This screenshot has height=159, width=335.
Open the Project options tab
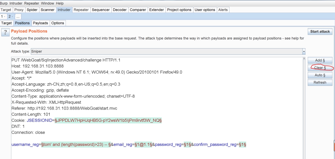[179, 10]
